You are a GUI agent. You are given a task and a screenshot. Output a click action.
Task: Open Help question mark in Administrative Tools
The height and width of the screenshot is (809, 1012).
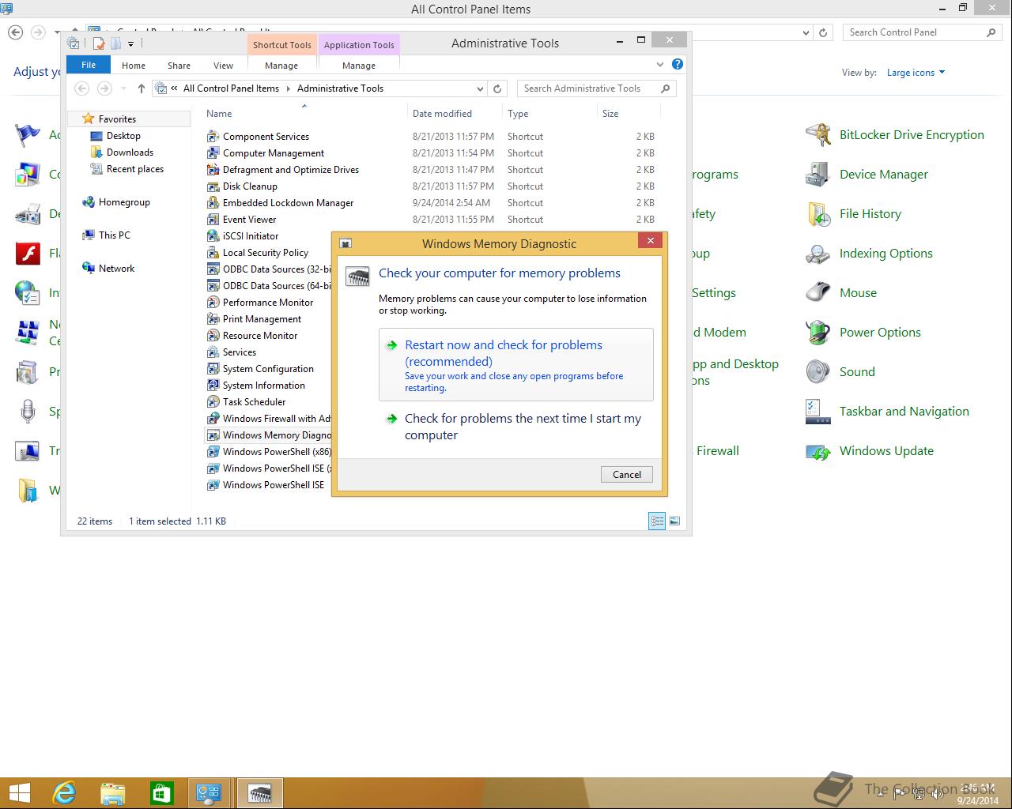[x=678, y=65]
